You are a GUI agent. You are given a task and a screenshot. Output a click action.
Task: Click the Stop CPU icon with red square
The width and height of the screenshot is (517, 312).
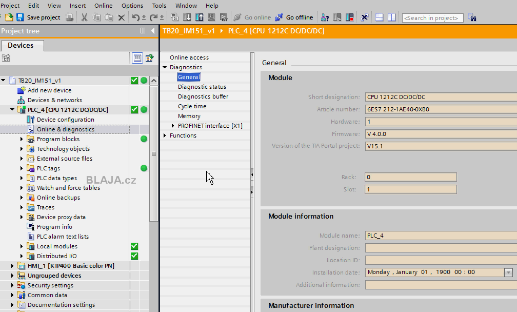349,17
